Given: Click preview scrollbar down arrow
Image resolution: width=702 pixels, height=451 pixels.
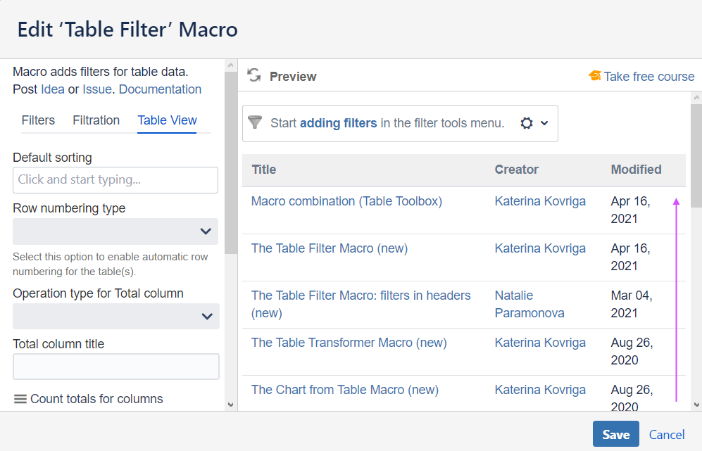Looking at the screenshot, I should tap(696, 405).
